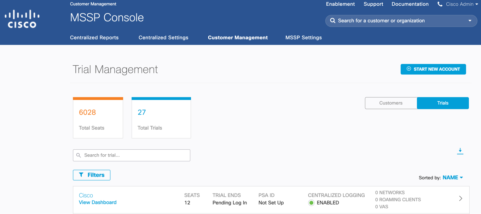Expand the Cisco trial row chevron
Image resolution: width=481 pixels, height=214 pixels.
[460, 198]
